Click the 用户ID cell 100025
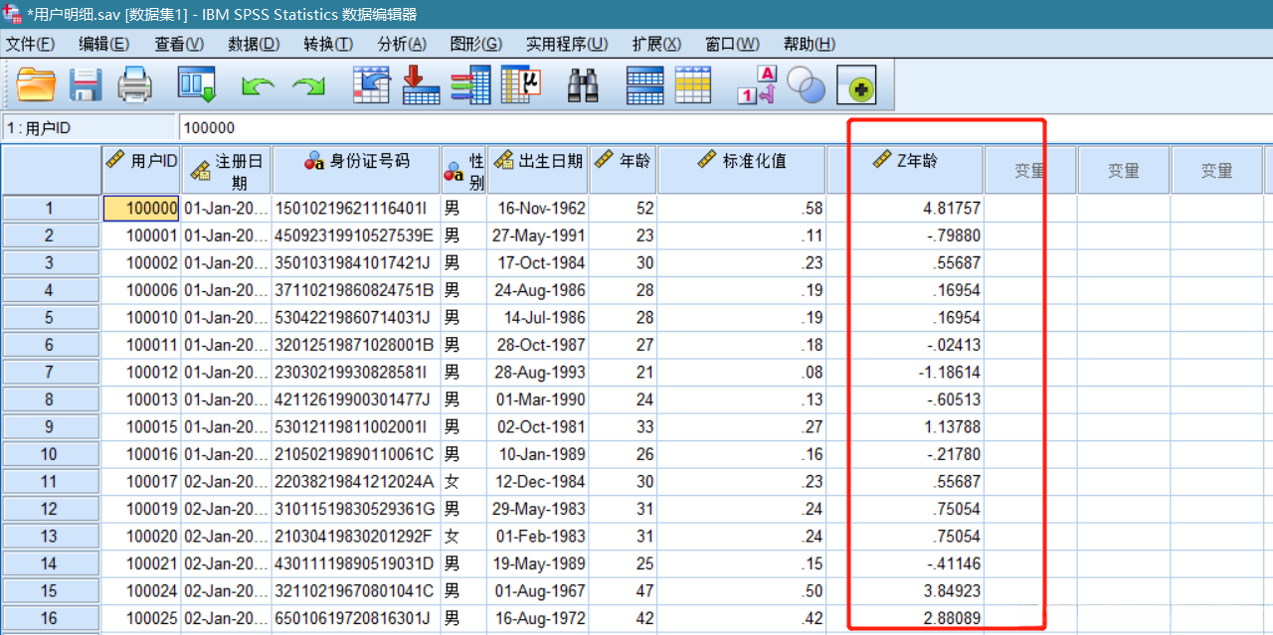This screenshot has height=635, width=1273. [x=142, y=618]
